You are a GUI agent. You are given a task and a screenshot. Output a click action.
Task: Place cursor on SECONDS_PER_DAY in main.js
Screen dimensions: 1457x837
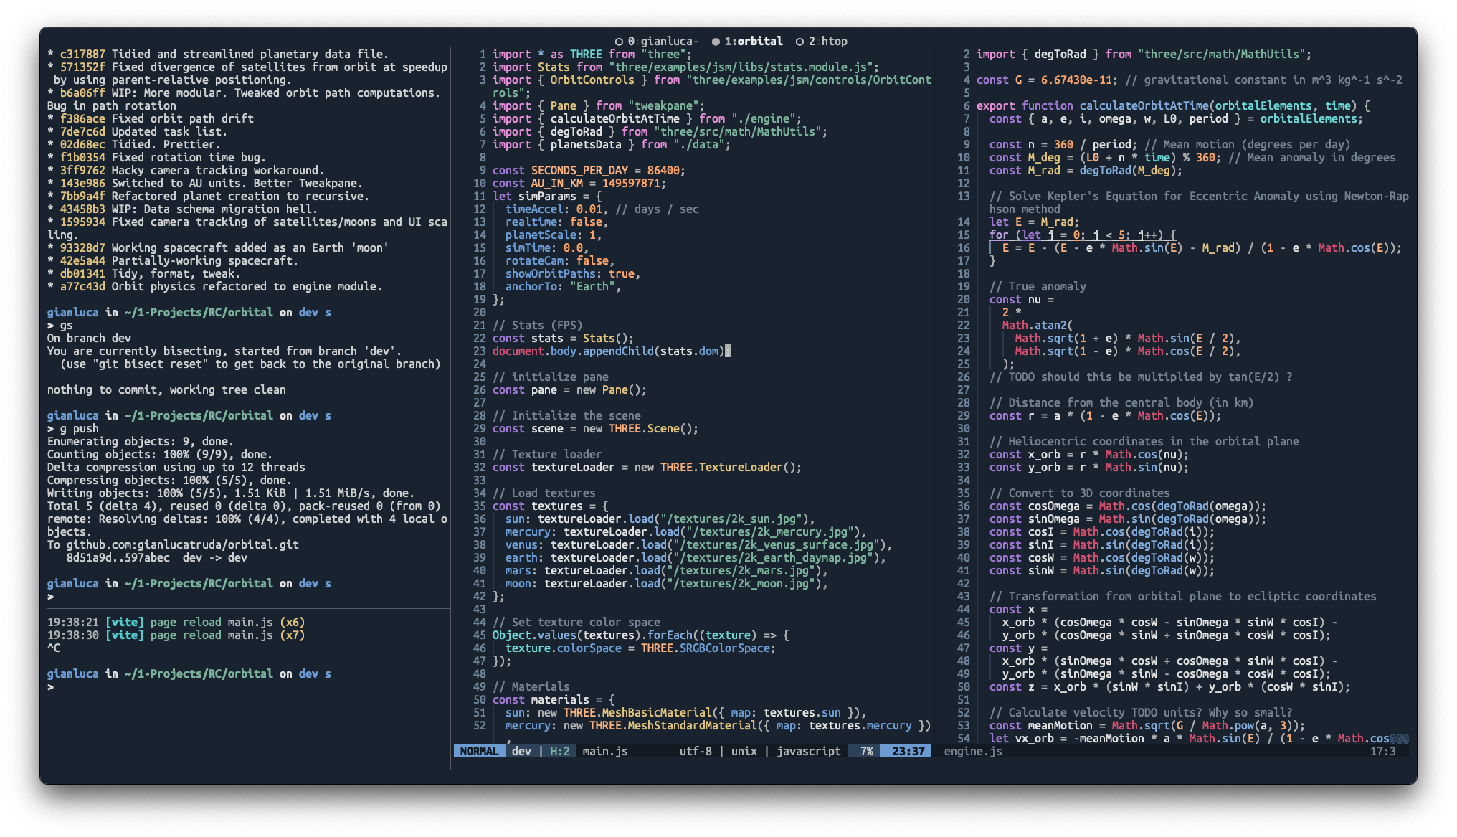tap(579, 170)
